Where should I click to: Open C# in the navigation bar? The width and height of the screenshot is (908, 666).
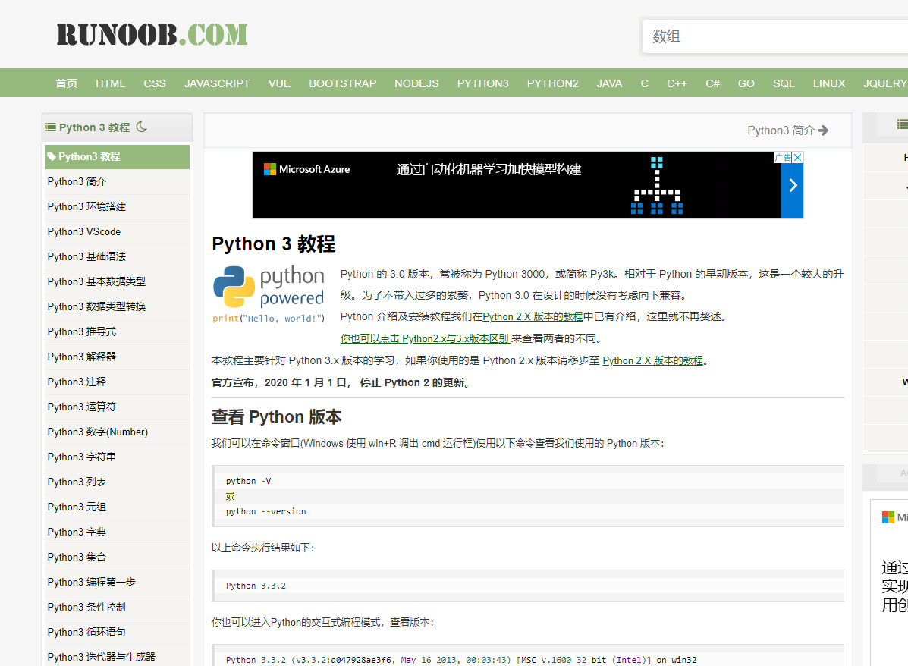click(x=713, y=83)
